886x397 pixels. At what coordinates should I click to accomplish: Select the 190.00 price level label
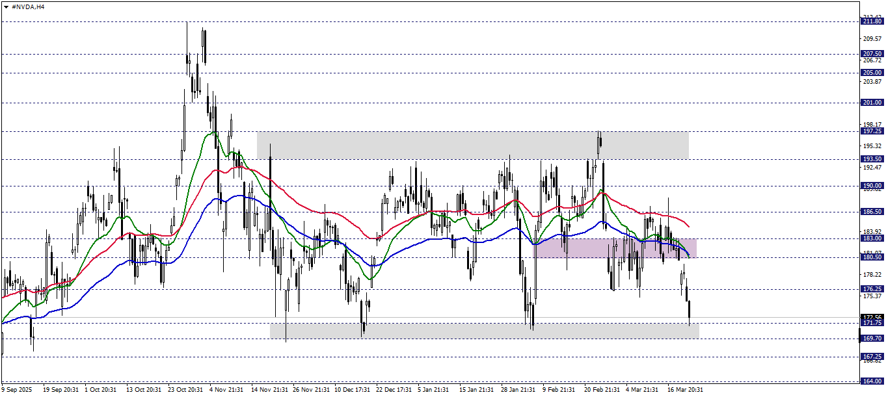tap(872, 186)
